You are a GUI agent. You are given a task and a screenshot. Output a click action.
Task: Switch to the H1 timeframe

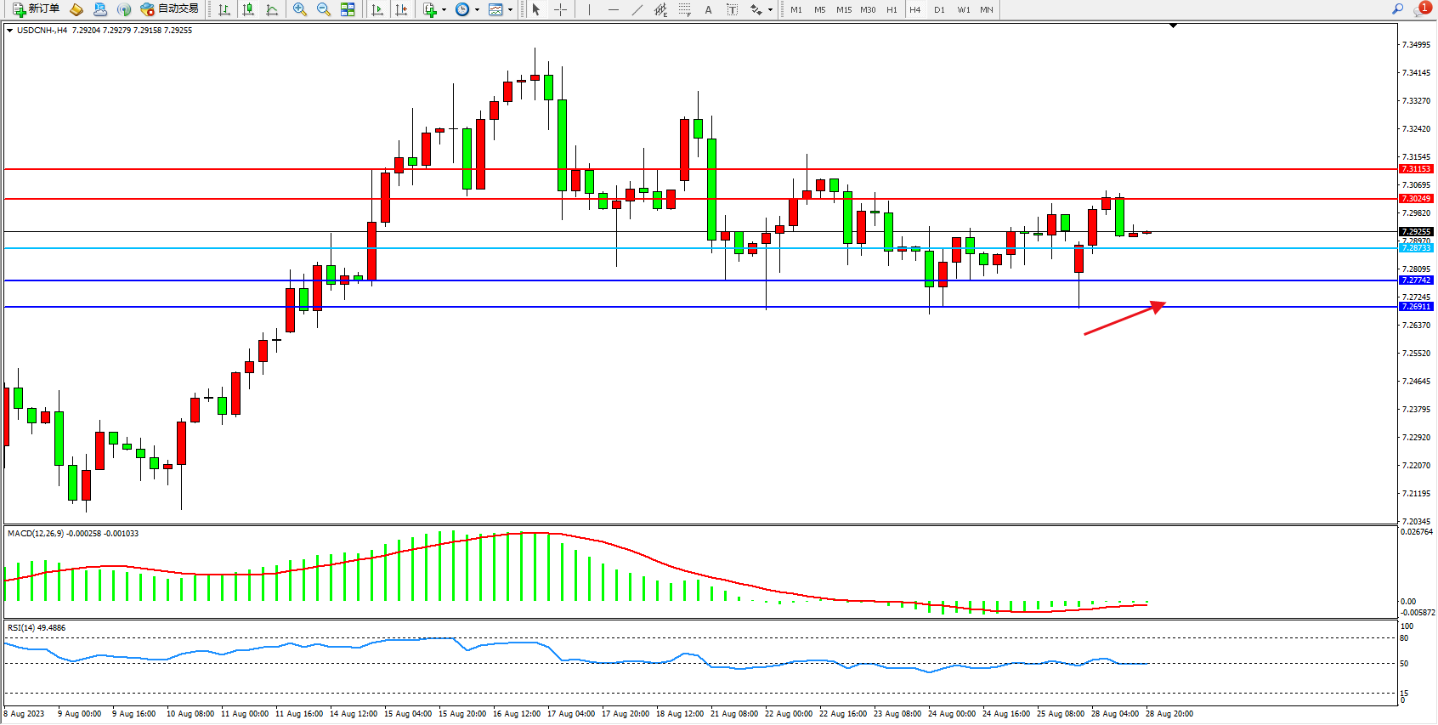point(892,10)
